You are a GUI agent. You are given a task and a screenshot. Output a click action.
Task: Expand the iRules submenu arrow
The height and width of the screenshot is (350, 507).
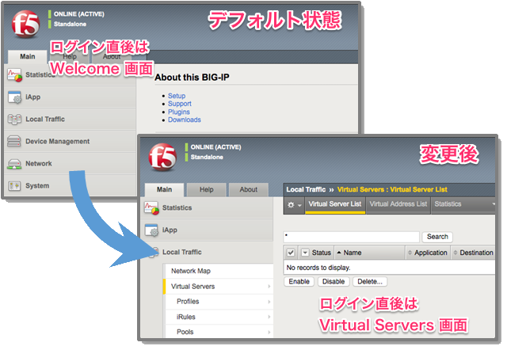pos(269,317)
